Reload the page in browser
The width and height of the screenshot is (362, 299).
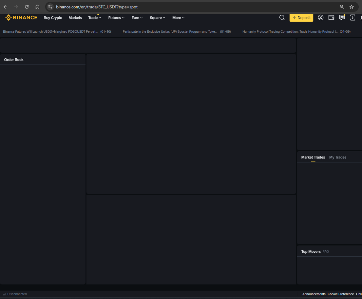[x=27, y=7]
